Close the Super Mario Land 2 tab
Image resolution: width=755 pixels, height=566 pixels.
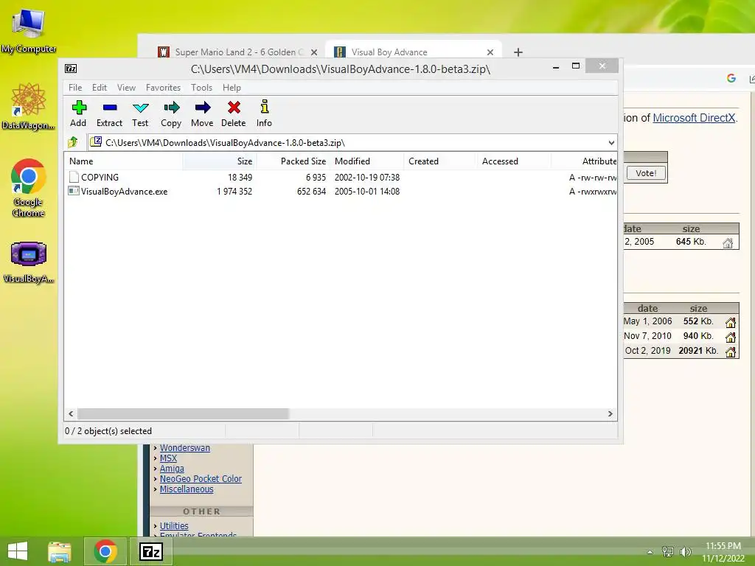click(x=314, y=52)
